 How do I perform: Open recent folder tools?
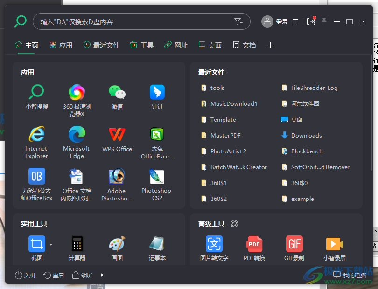click(213, 88)
